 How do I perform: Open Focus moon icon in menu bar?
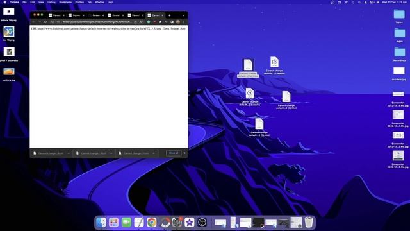pos(366,2)
